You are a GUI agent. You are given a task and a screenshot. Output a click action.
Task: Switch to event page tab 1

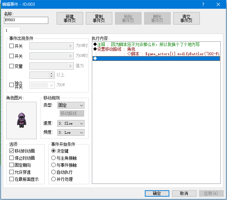coord(12,30)
